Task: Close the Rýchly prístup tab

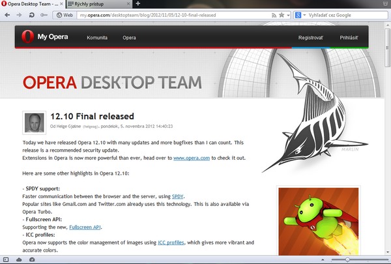Action: pos(128,4)
